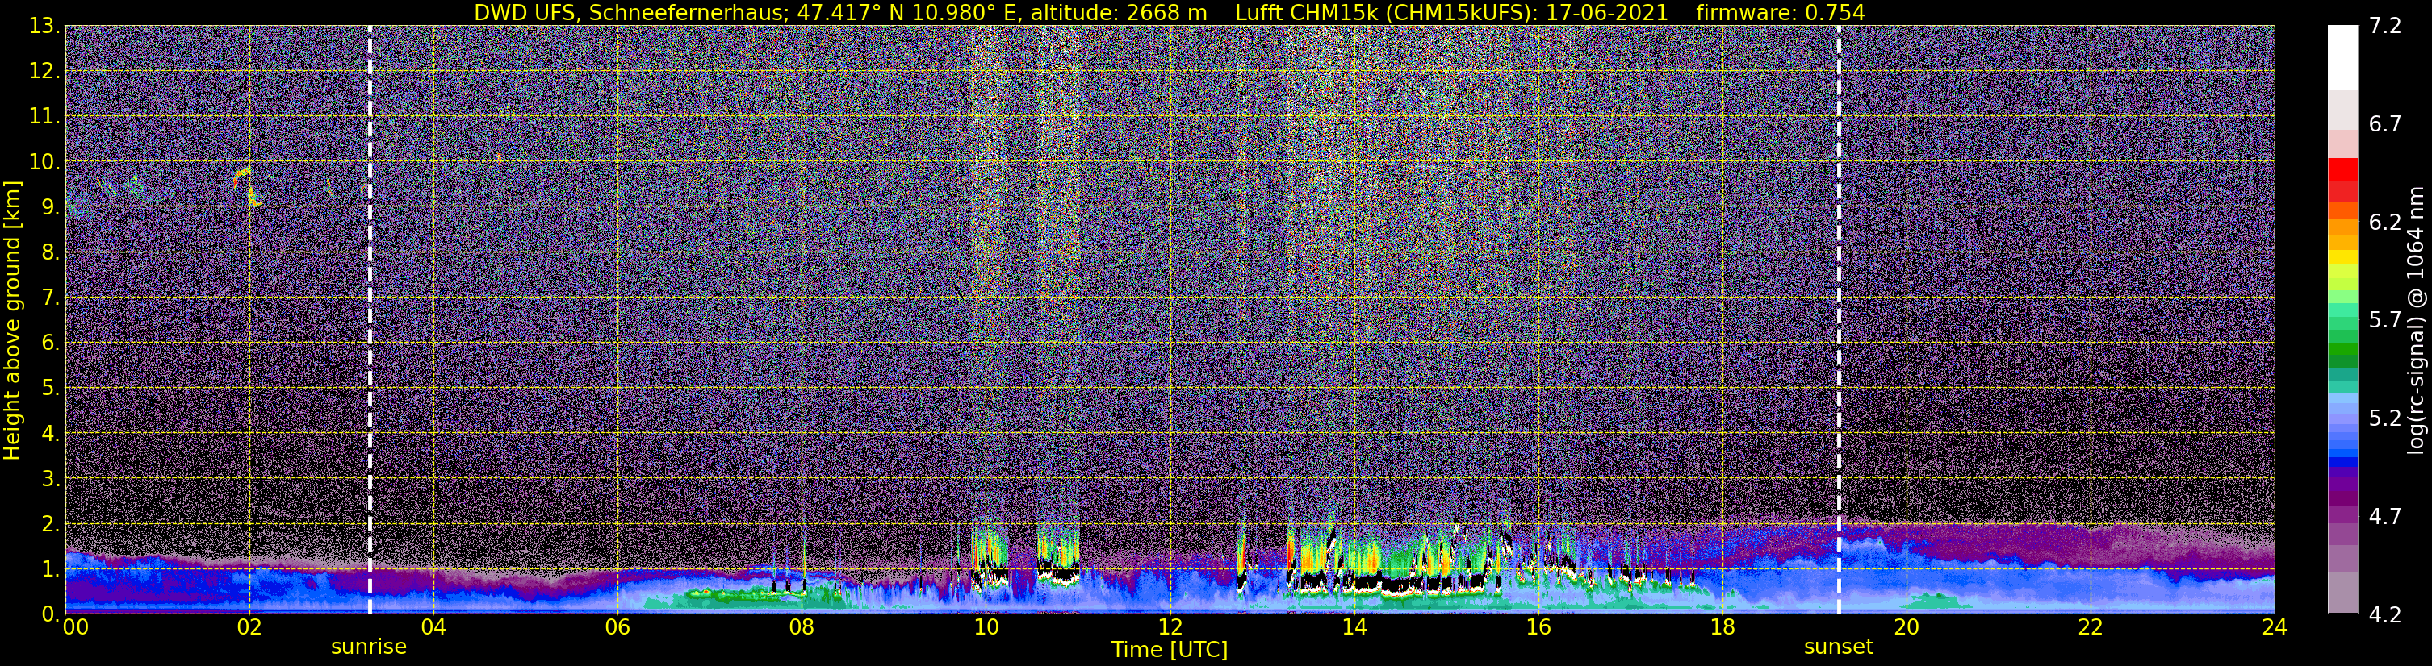Click the height axis tick '2.'
2432x666 pixels.
coord(49,523)
